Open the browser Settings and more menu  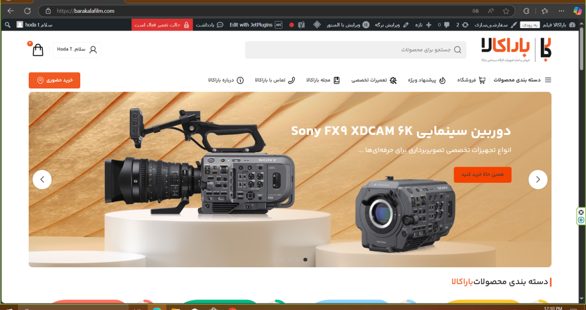point(561,11)
